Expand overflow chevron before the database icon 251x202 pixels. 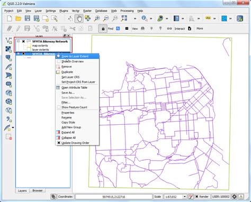click(230, 19)
